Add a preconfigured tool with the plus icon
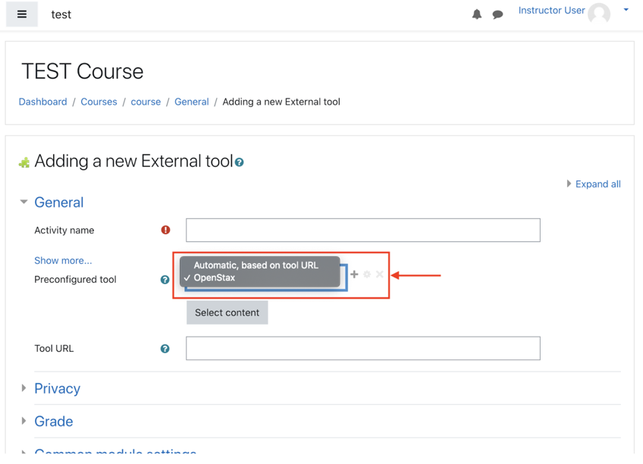 point(353,274)
